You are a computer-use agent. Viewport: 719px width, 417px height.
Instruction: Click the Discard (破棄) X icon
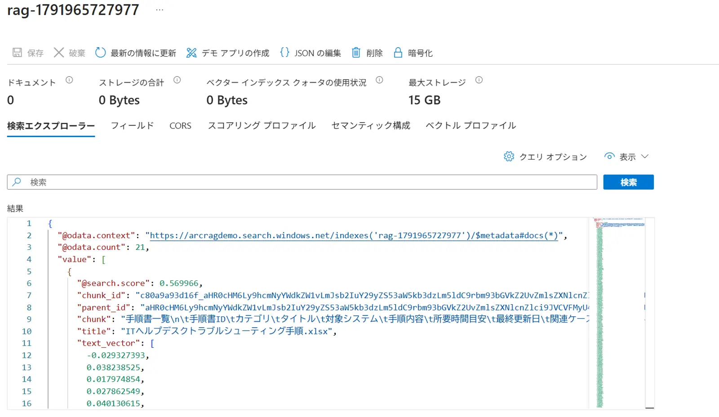(x=58, y=53)
